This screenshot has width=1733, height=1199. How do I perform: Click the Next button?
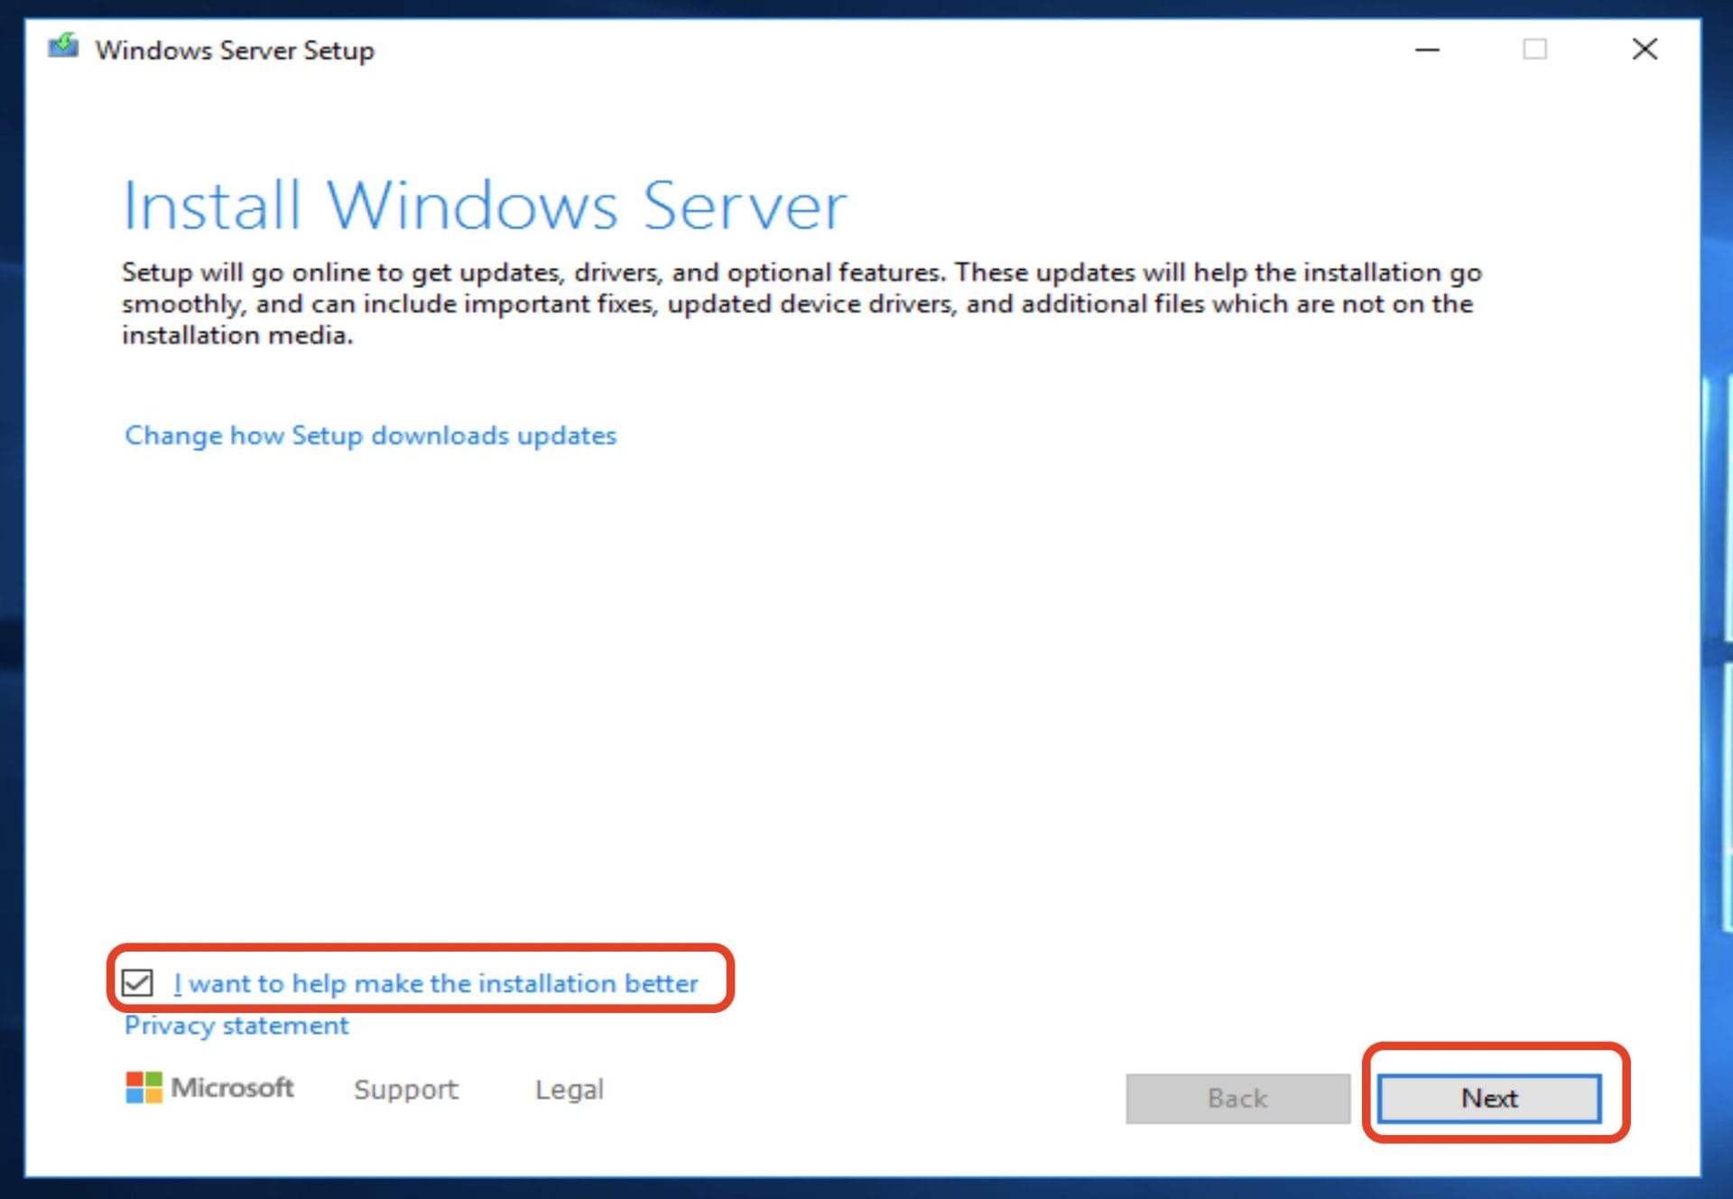point(1489,1098)
